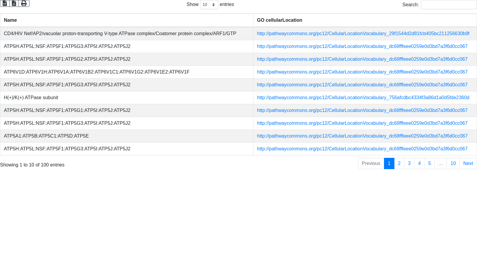477x268 pixels.
Task: Click the Next pagination button
Action: click(468, 163)
